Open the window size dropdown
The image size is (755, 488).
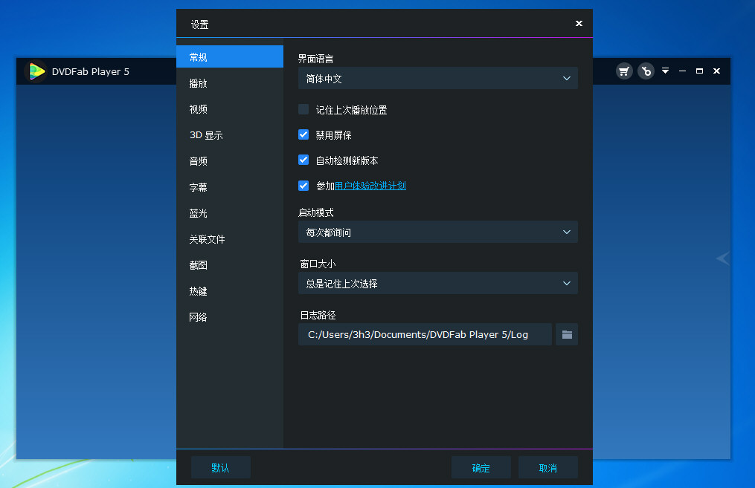click(438, 283)
